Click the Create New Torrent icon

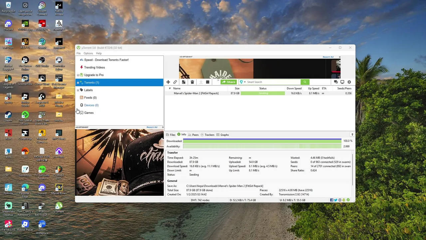click(183, 82)
